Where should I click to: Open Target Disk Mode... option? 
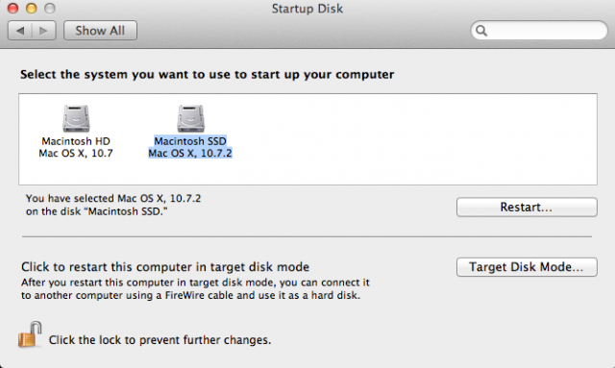[x=527, y=267]
